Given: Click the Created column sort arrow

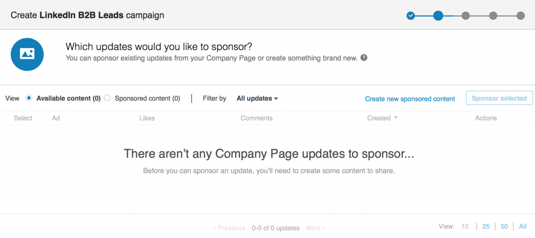Looking at the screenshot, I should pos(396,118).
